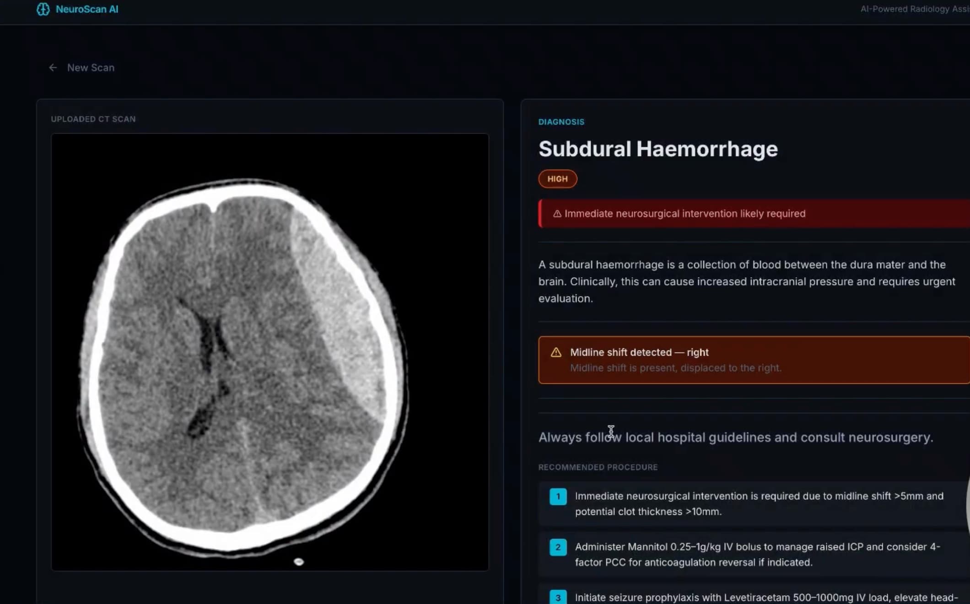Select the text 'Immediate neurosurgical intervention likely required'
The width and height of the screenshot is (970, 604).
pos(685,214)
